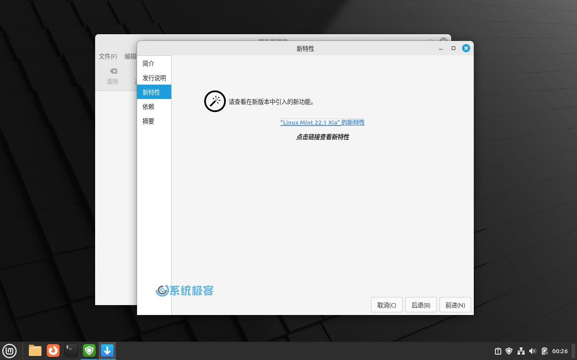The height and width of the screenshot is (360, 577).
Task: Click the magic wand icon in new features page
Action: click(x=215, y=101)
